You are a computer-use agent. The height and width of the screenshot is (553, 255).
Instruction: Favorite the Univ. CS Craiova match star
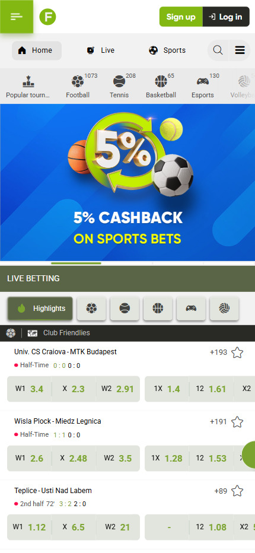[237, 352]
